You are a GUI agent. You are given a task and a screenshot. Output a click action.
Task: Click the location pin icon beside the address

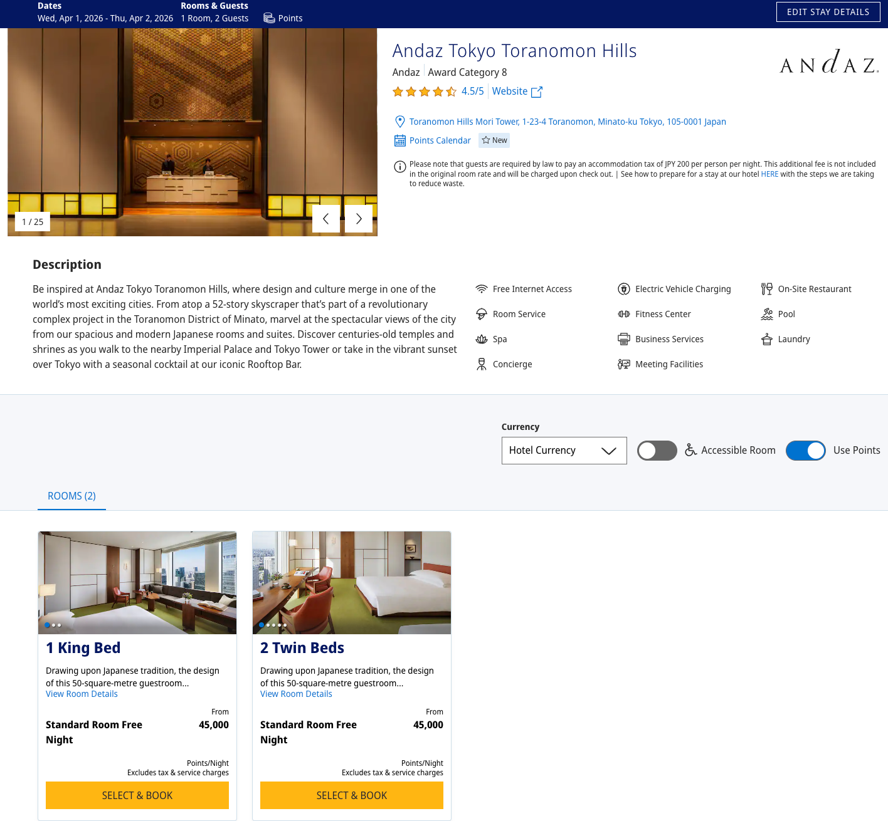pos(400,121)
